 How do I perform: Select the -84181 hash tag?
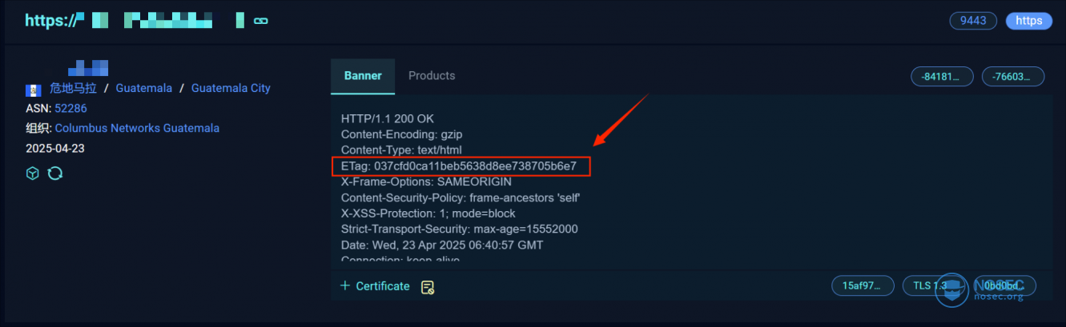[x=942, y=77]
